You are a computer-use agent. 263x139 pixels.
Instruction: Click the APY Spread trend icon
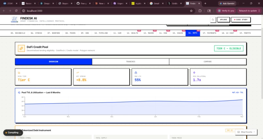77,73
